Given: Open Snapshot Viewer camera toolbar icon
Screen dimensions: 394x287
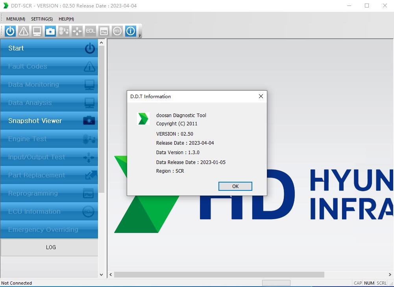Looking at the screenshot, I should pyautogui.click(x=50, y=31).
